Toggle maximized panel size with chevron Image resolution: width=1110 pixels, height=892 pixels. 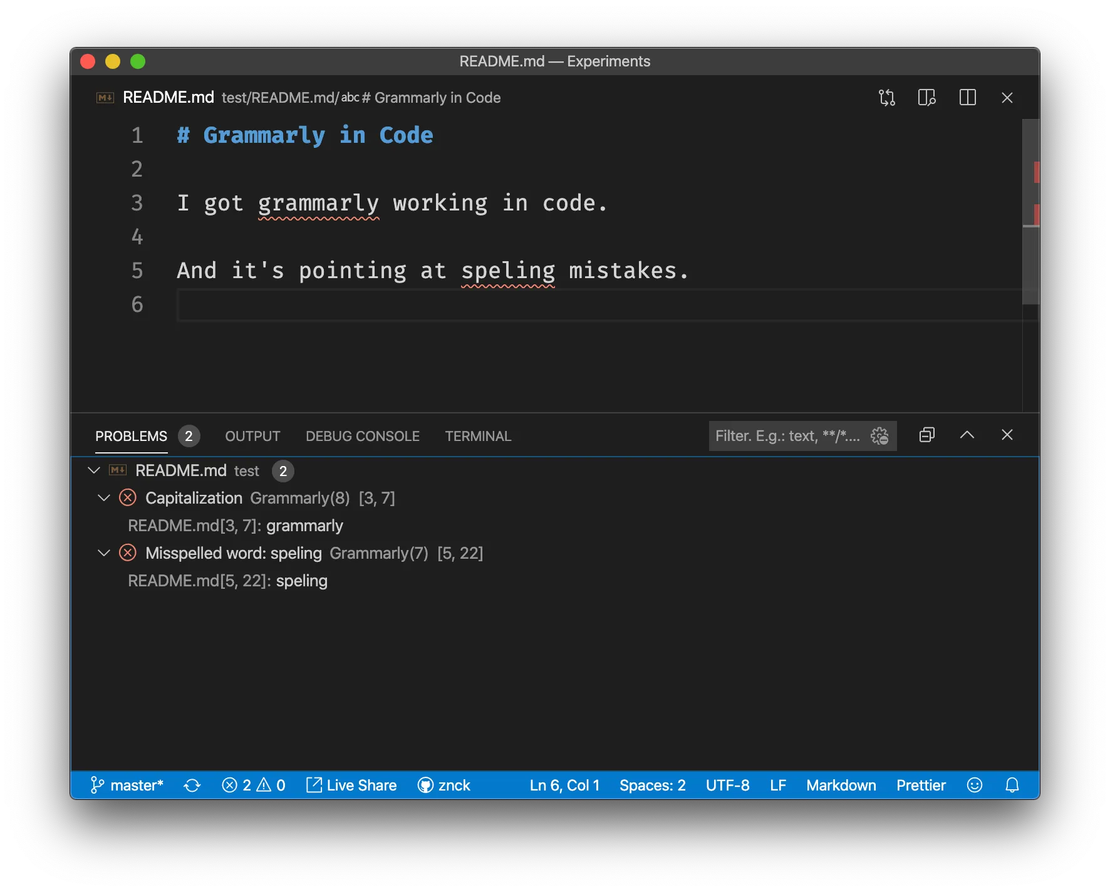point(967,435)
